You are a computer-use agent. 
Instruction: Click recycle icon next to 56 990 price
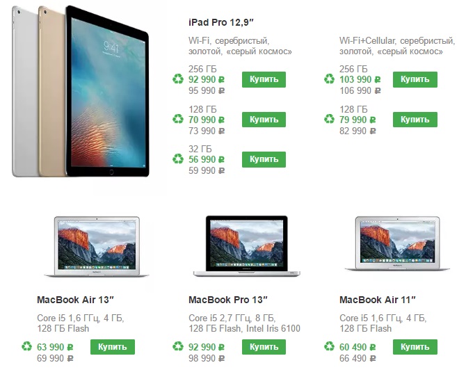(178, 159)
